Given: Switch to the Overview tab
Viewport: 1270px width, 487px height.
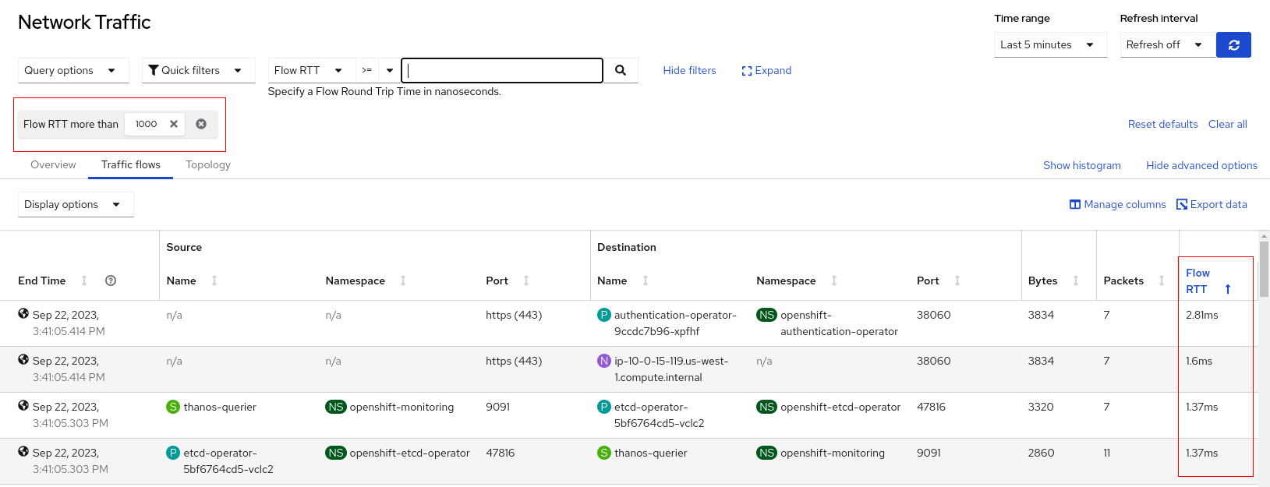Looking at the screenshot, I should [x=53, y=164].
